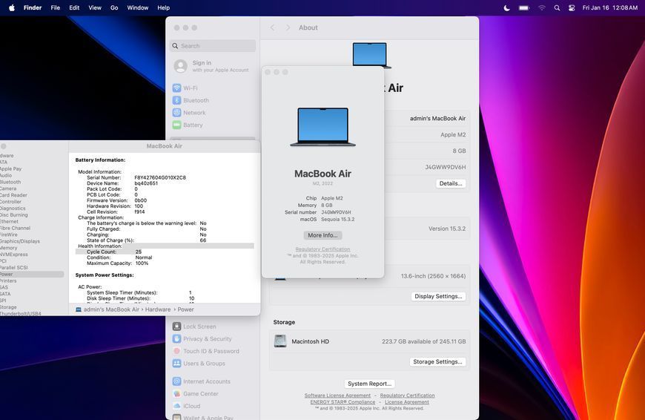The height and width of the screenshot is (420, 645).
Task: Select Power in System Information sidebar
Action: (32, 274)
